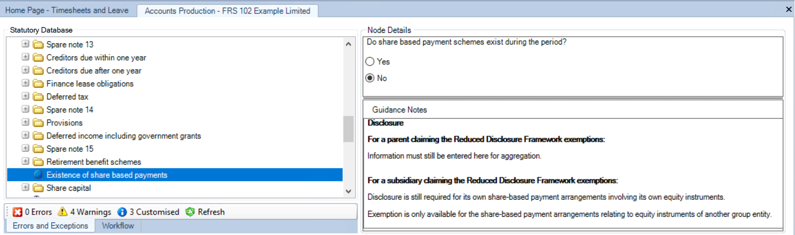This screenshot has width=795, height=235.
Task: Click the folder icon of Spare note 13
Action: click(38, 44)
